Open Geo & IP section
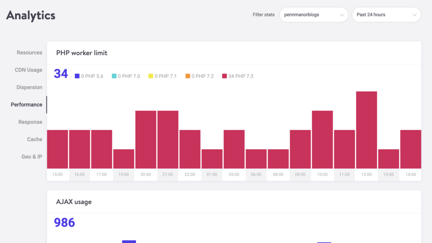 coord(32,157)
